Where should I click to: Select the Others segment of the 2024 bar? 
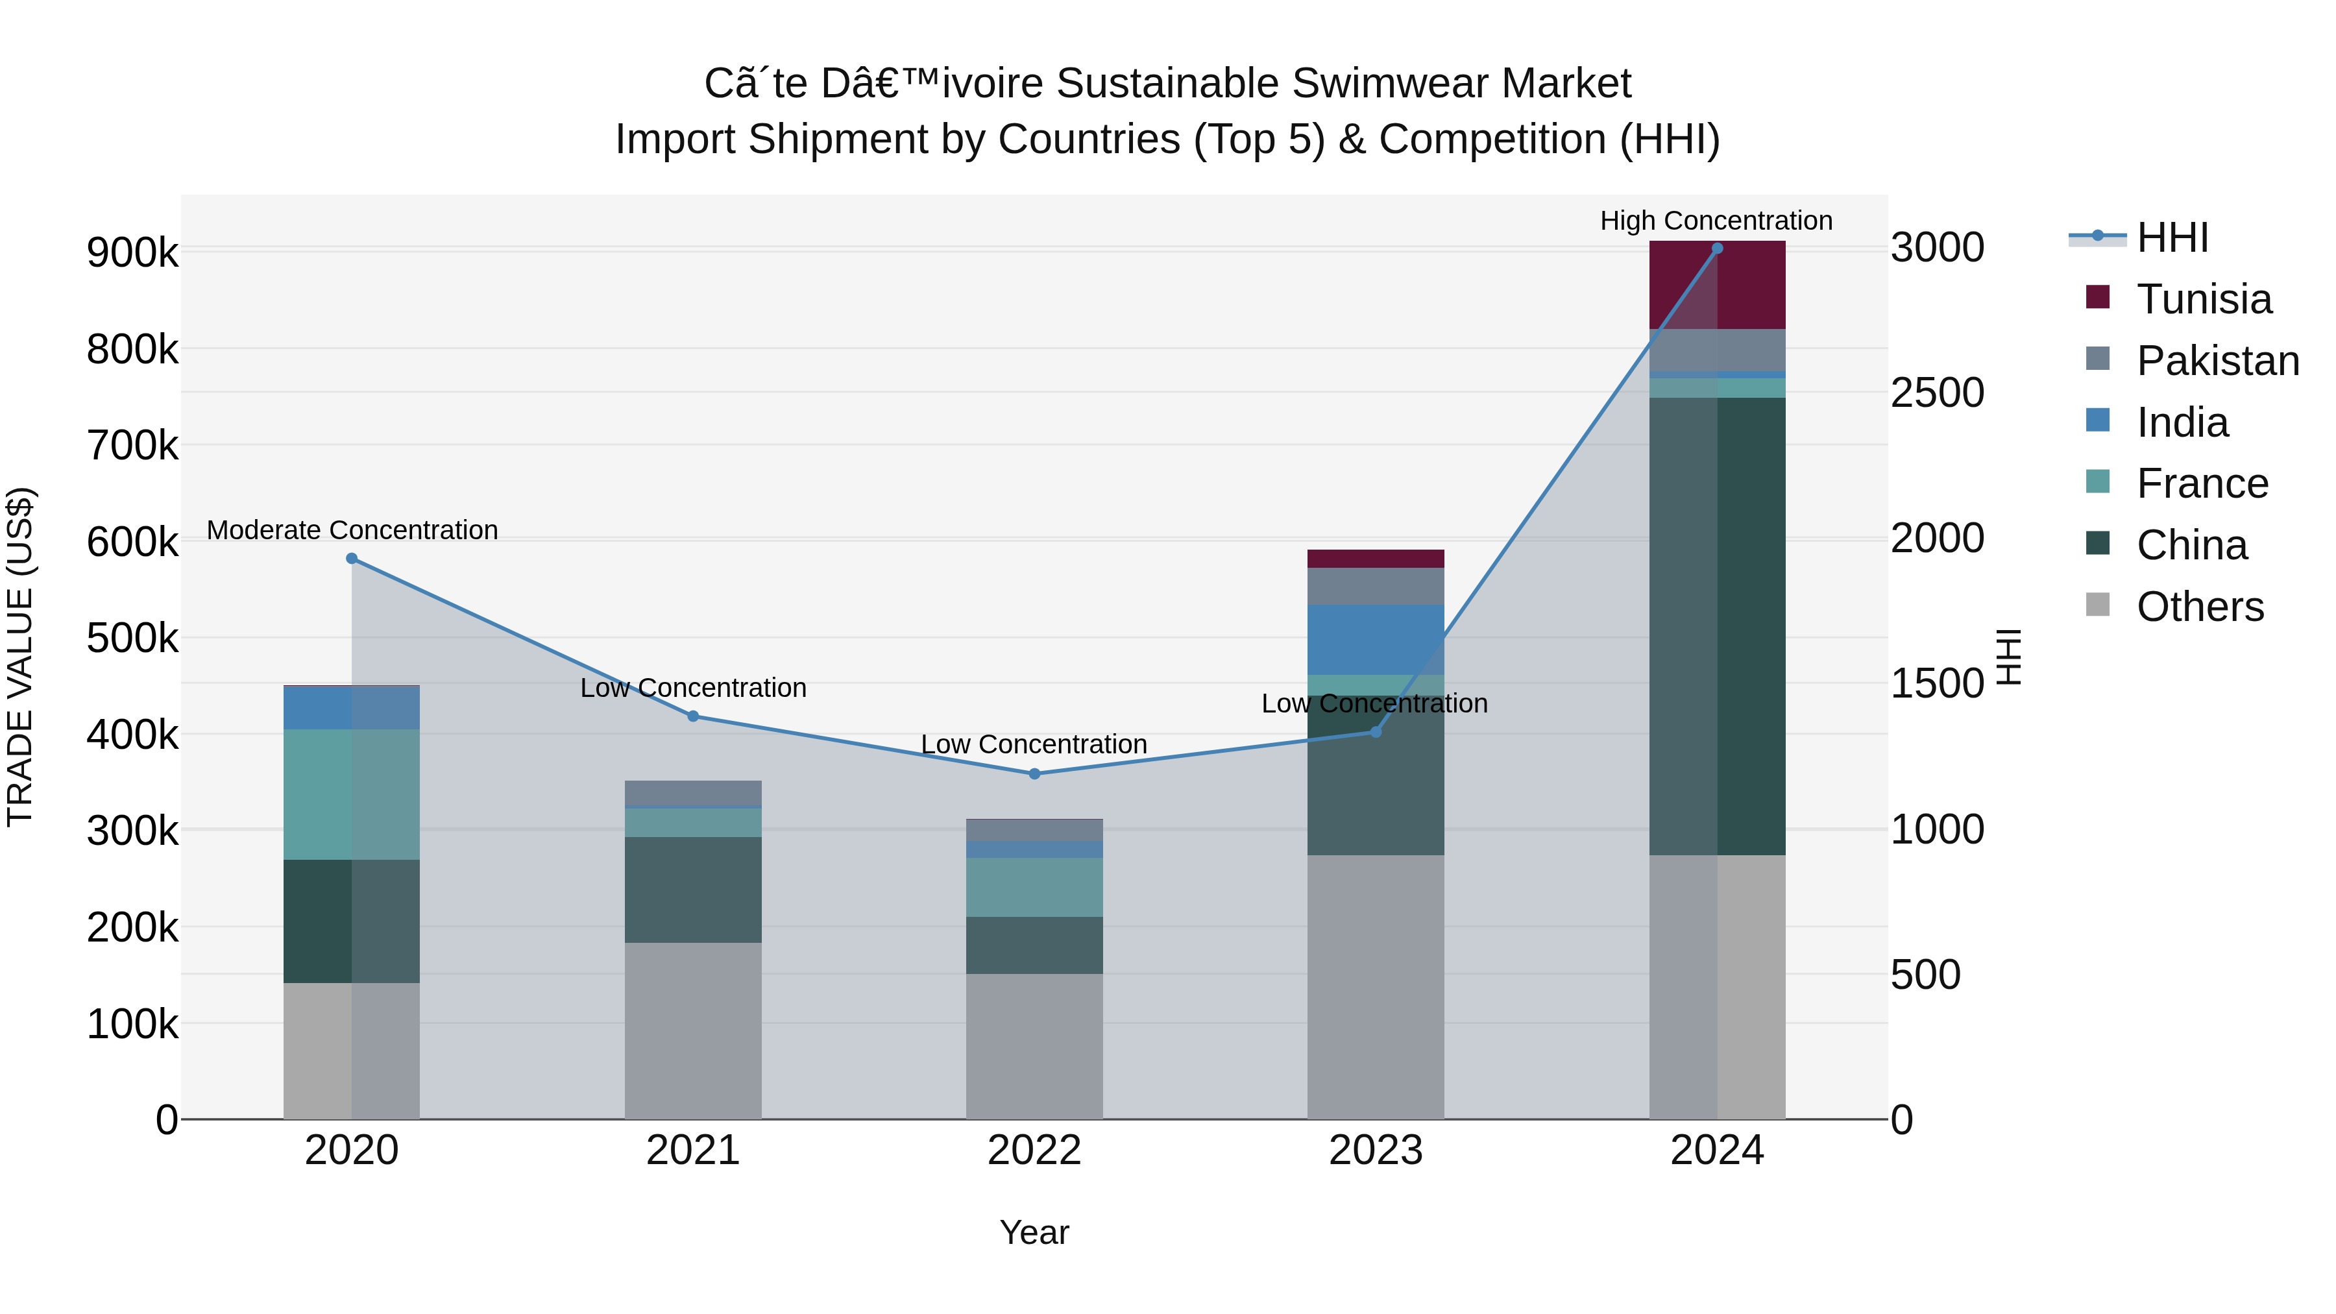[1716, 988]
